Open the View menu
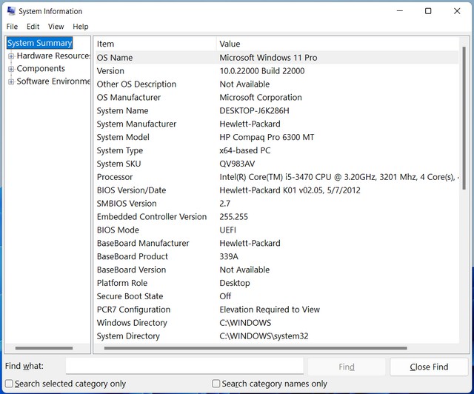Image resolution: width=474 pixels, height=394 pixels. click(56, 27)
